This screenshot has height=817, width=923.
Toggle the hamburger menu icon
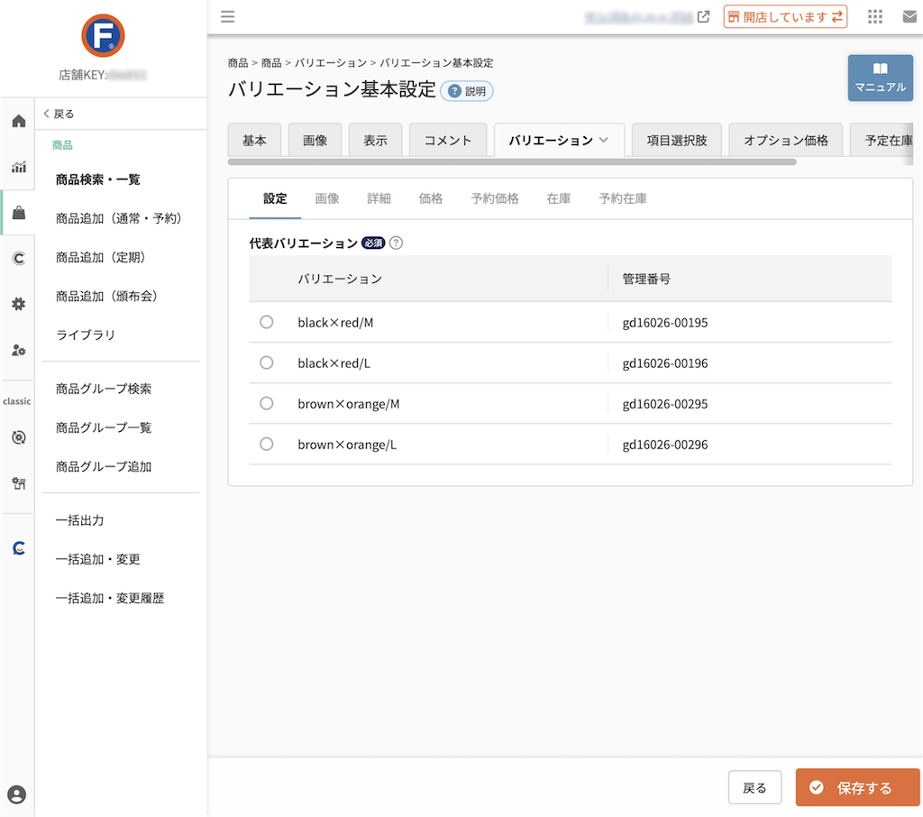coord(228,16)
